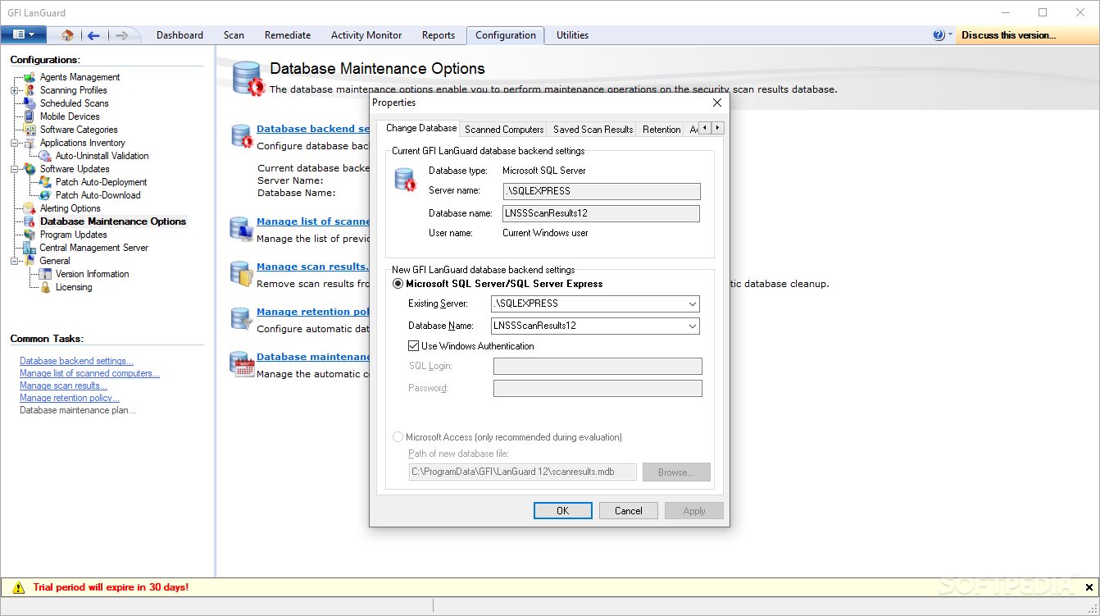Open the Manage scan results common task link
This screenshot has width=1100, height=616.
(x=63, y=386)
